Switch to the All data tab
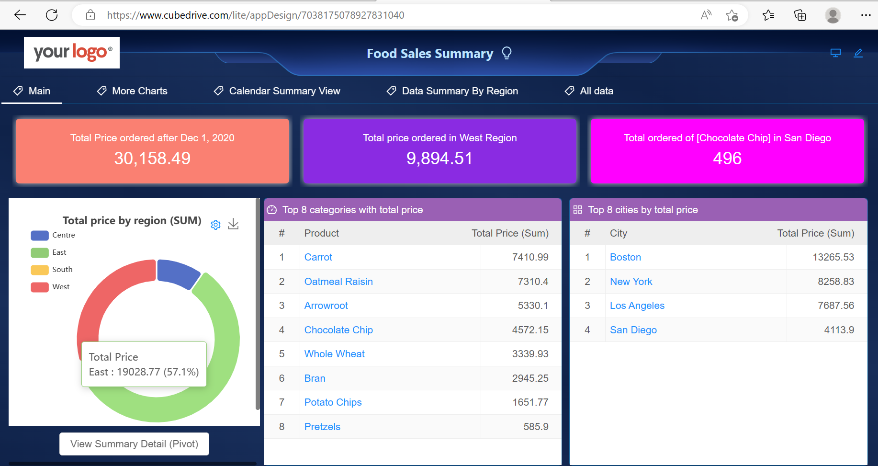 tap(589, 91)
